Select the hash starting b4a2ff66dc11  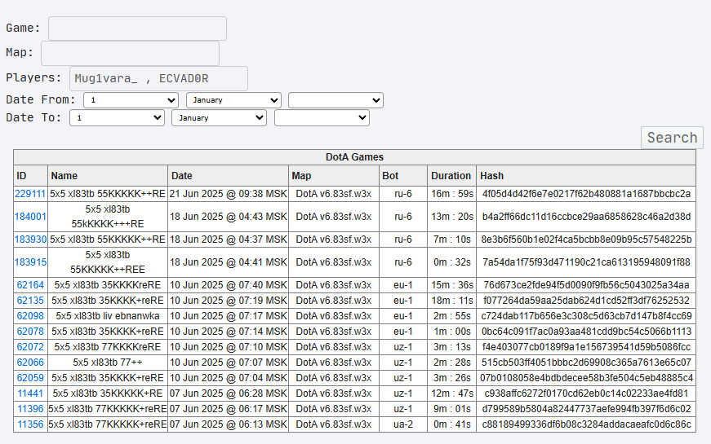[x=586, y=217]
